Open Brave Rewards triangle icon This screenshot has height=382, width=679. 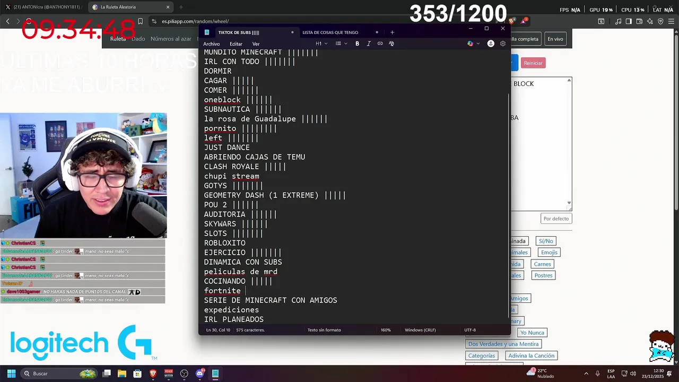524,21
